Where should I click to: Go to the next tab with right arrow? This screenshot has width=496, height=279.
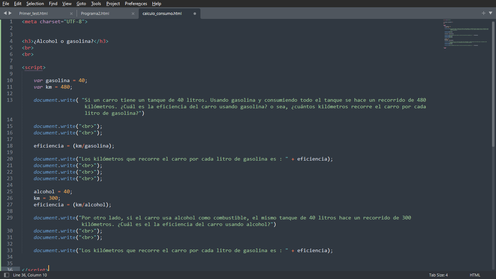10,13
